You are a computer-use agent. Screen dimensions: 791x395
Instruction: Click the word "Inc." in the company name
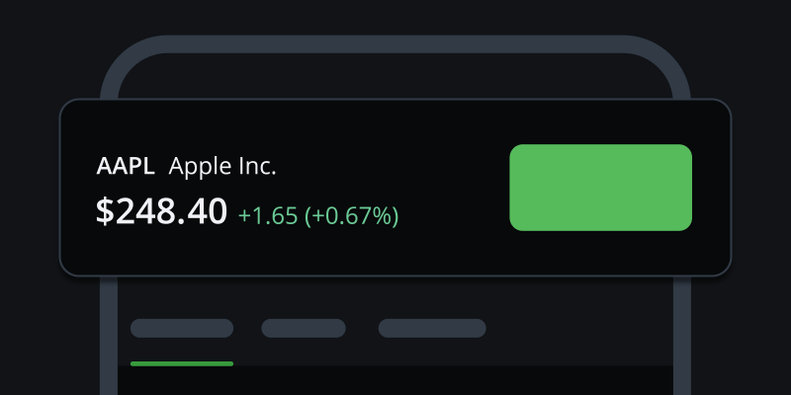(257, 166)
